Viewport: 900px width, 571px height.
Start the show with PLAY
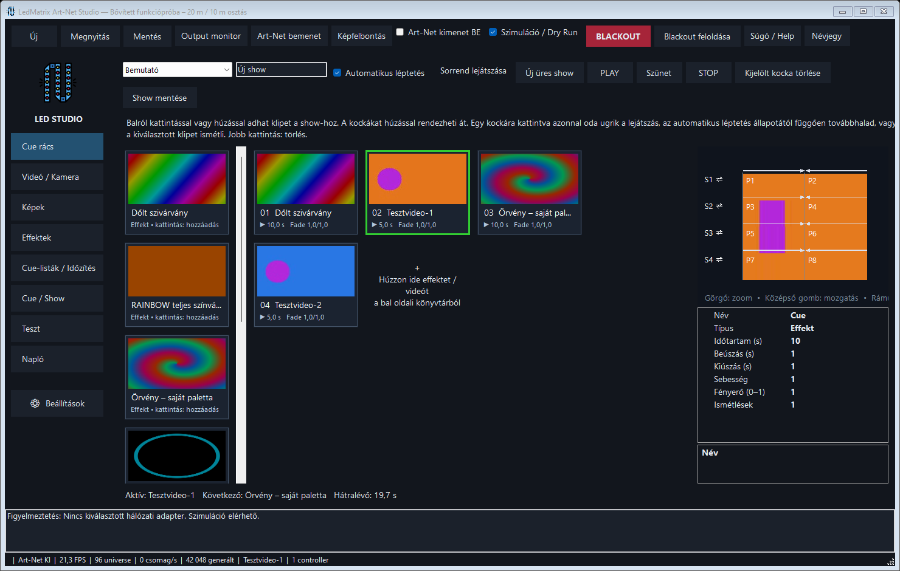610,73
